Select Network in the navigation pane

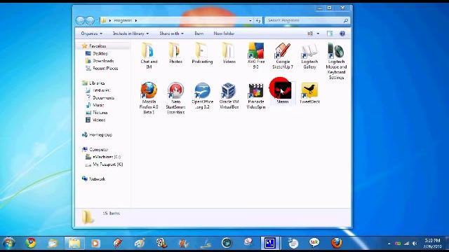click(x=97, y=179)
